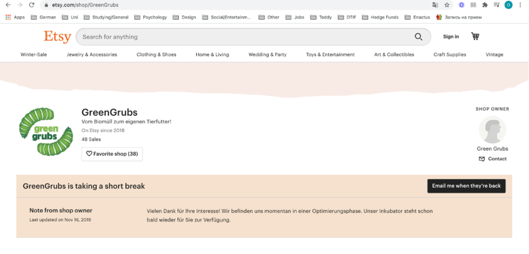Click the green grubs shop logo
Viewport: 529px width, 254px height.
point(46,132)
